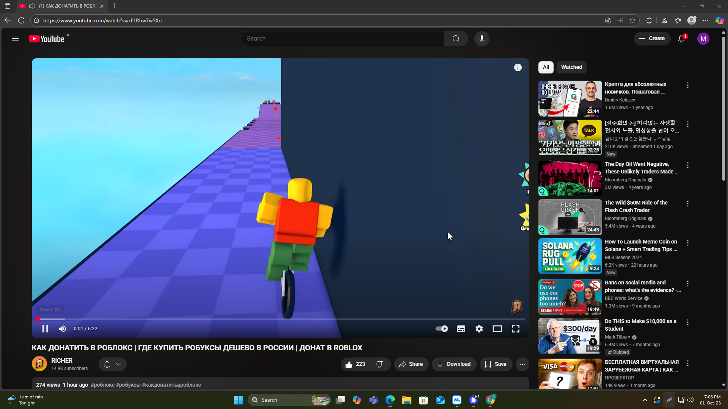Toggle autoplay switch in player
Screen dimensions: 728x409
pyautogui.click(x=442, y=329)
